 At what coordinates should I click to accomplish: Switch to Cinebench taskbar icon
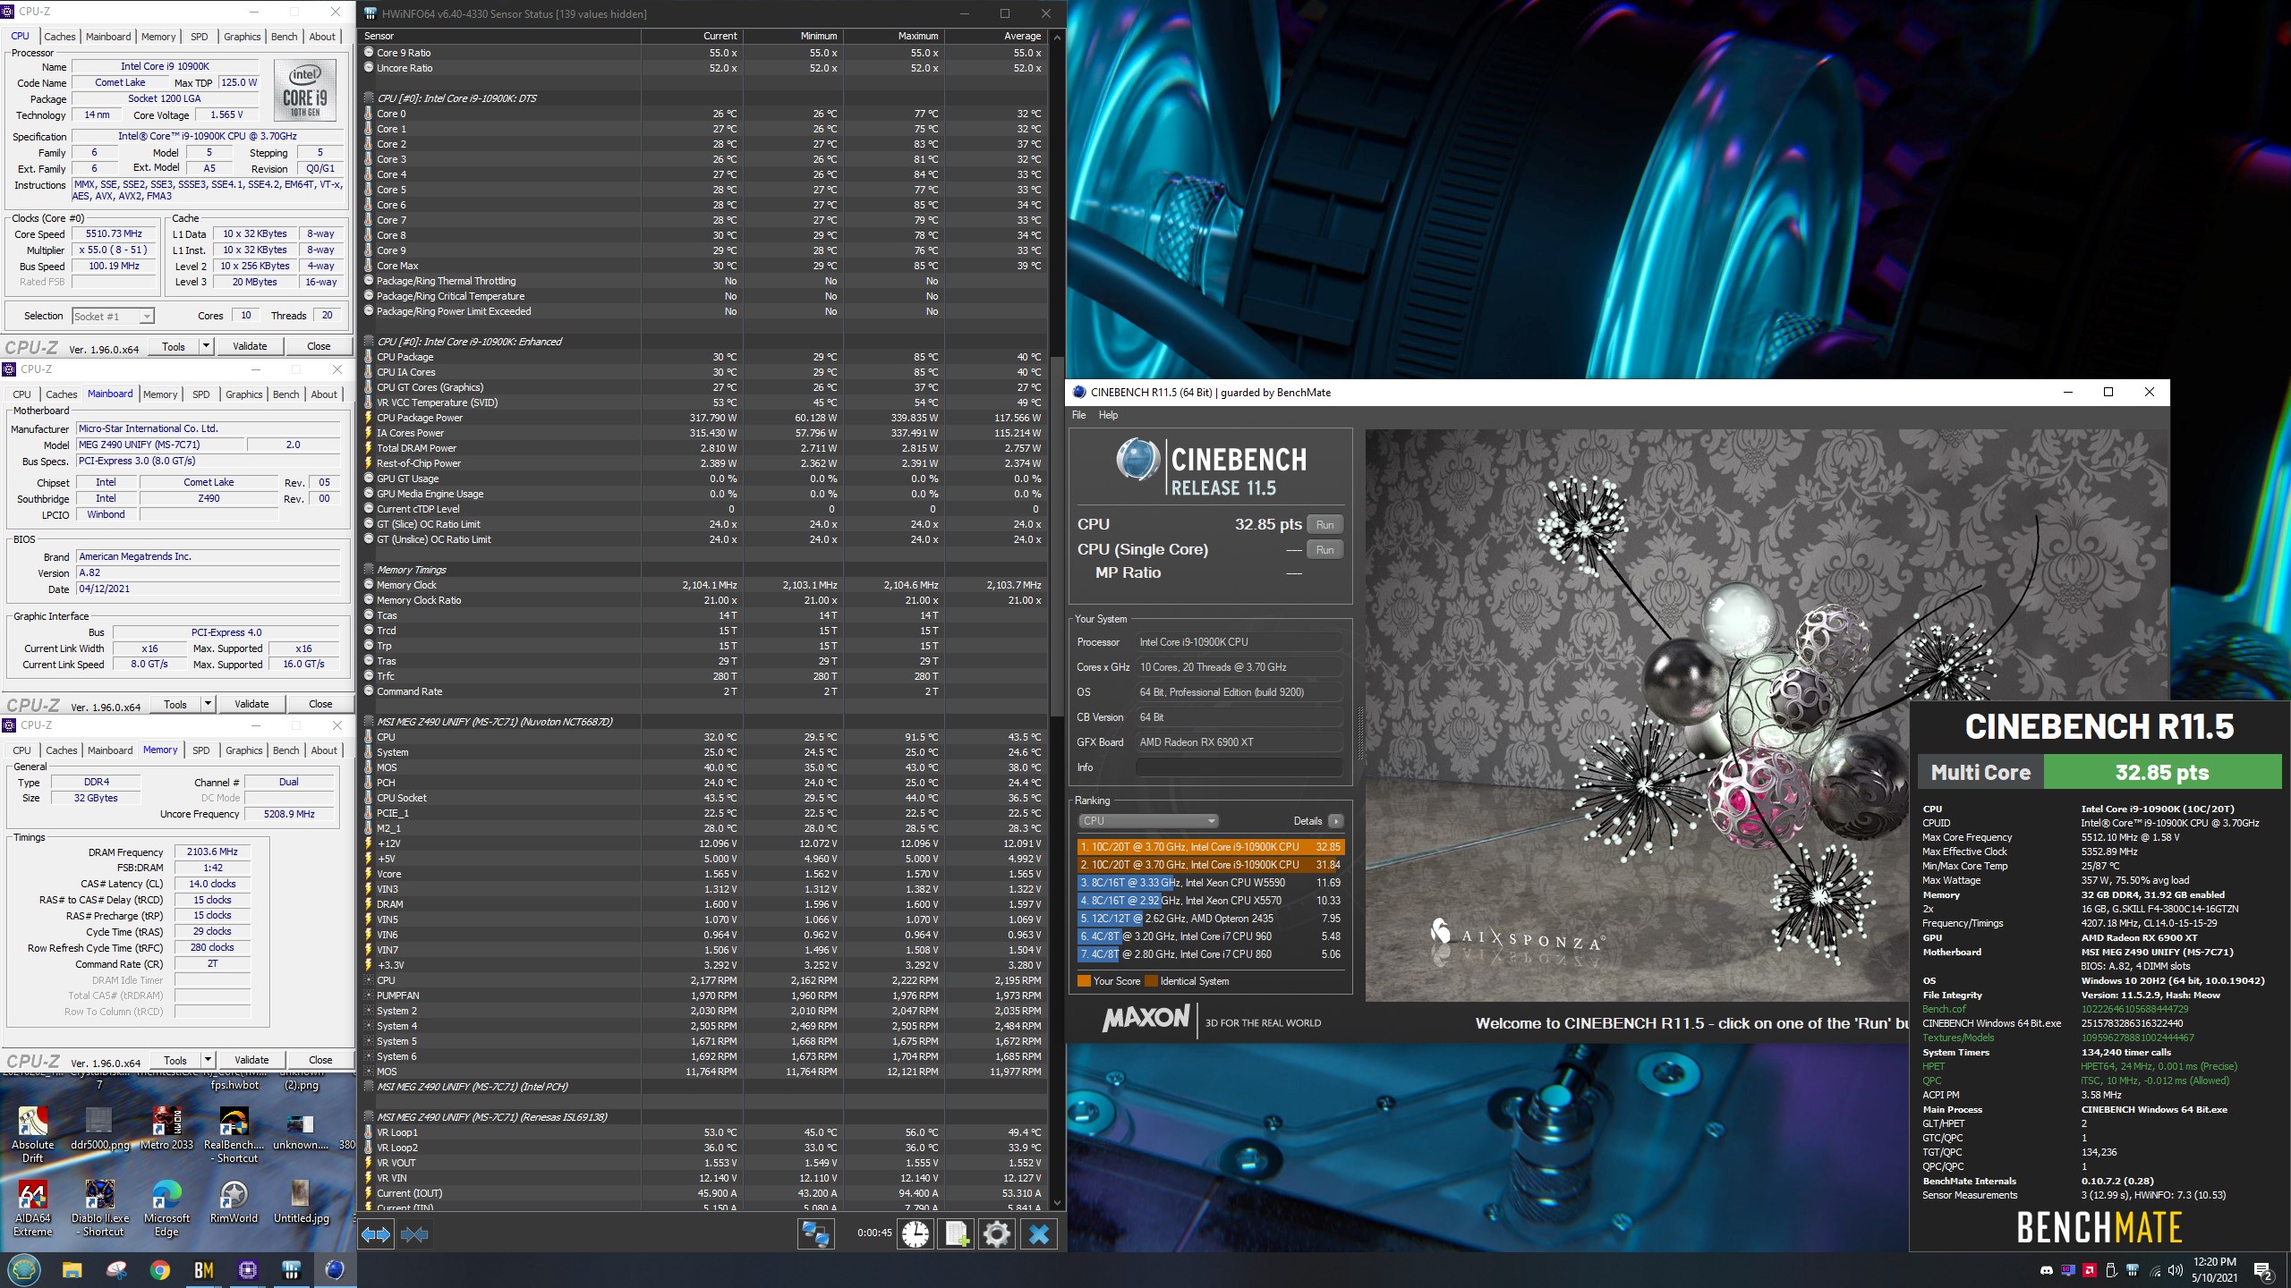click(335, 1270)
